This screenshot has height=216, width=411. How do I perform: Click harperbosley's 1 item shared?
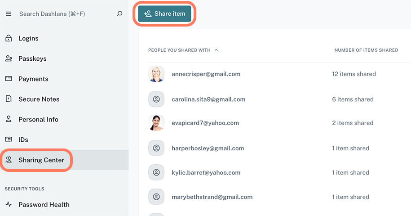click(351, 148)
